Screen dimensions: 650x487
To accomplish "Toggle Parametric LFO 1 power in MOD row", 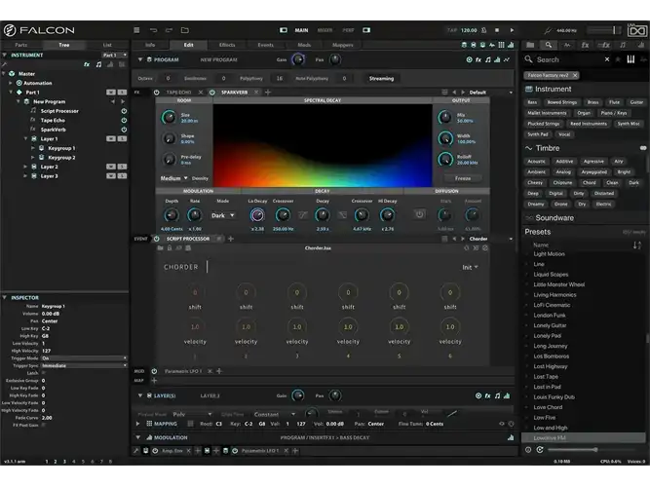I will tap(154, 371).
